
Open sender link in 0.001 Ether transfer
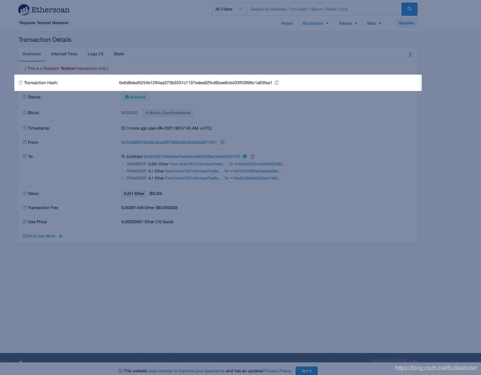click(x=203, y=164)
